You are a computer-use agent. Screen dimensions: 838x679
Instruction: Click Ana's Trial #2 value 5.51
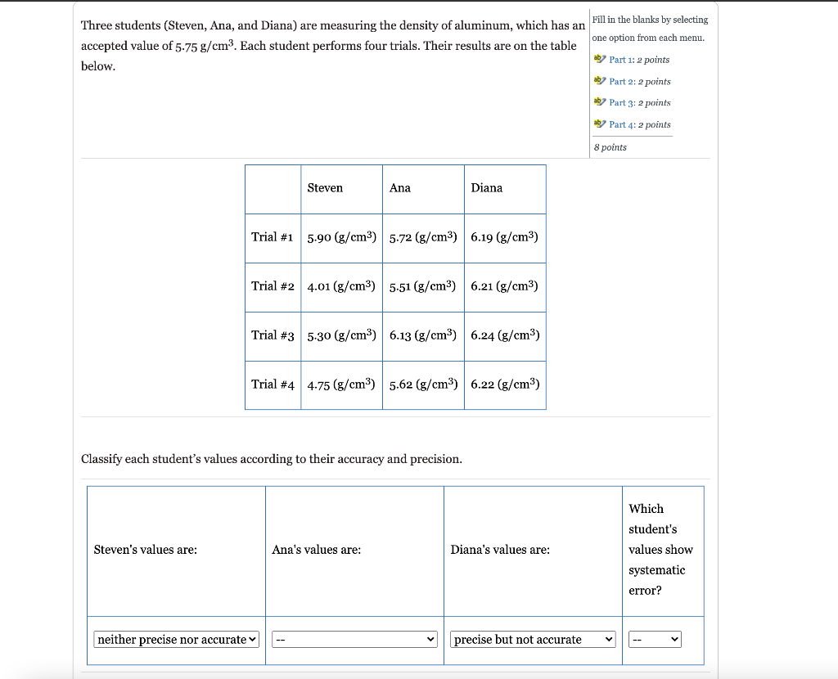click(x=423, y=286)
